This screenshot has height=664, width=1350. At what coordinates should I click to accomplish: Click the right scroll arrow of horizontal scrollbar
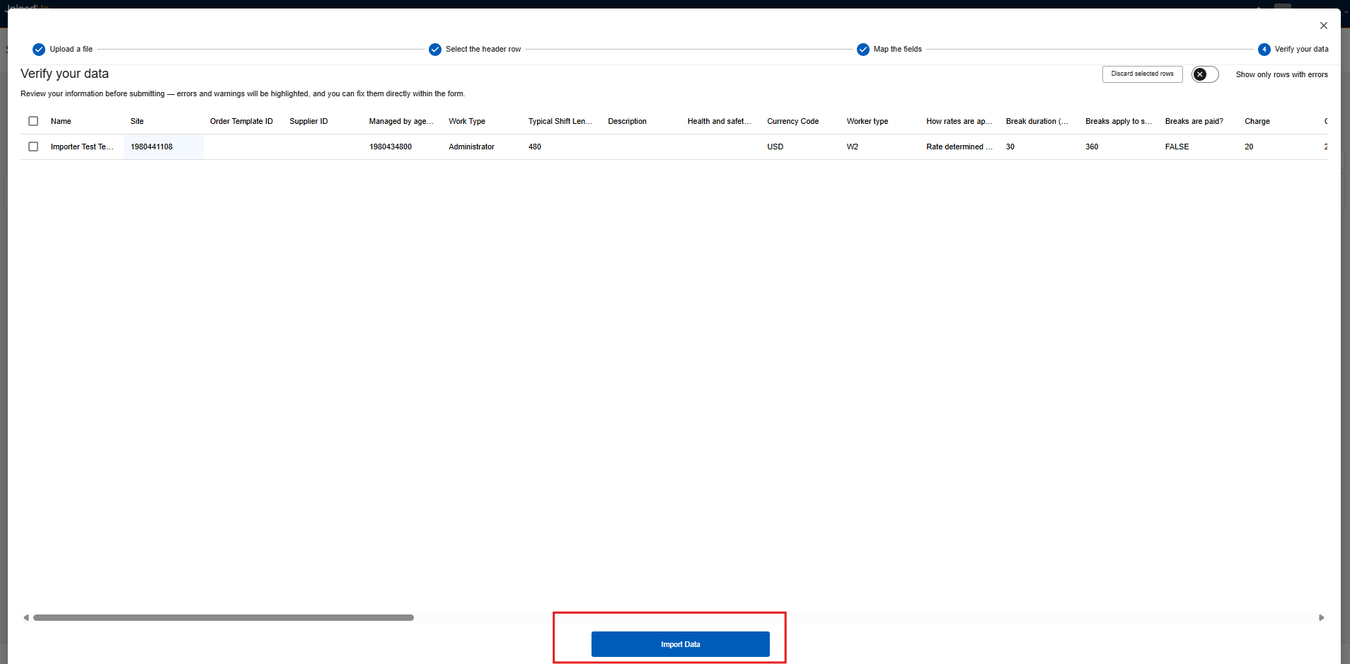(1321, 618)
